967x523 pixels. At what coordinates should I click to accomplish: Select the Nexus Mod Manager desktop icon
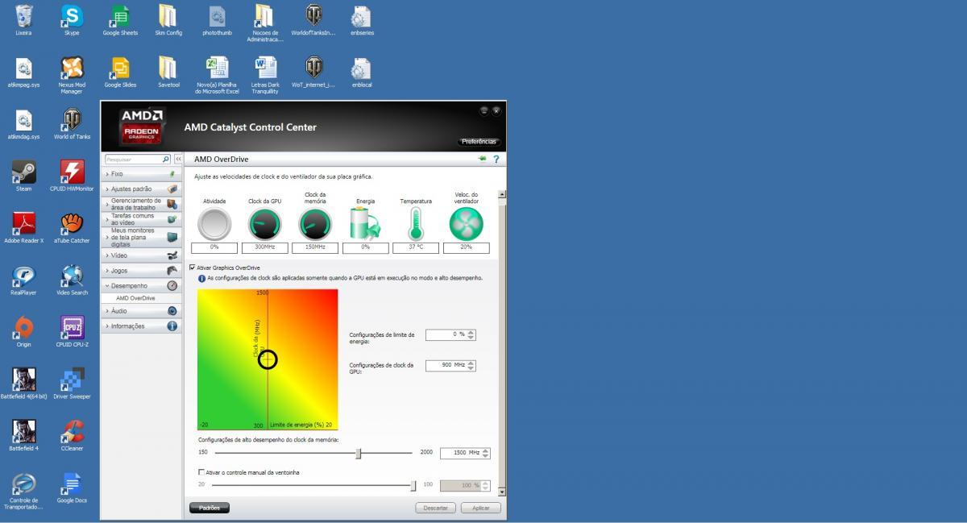(72, 76)
